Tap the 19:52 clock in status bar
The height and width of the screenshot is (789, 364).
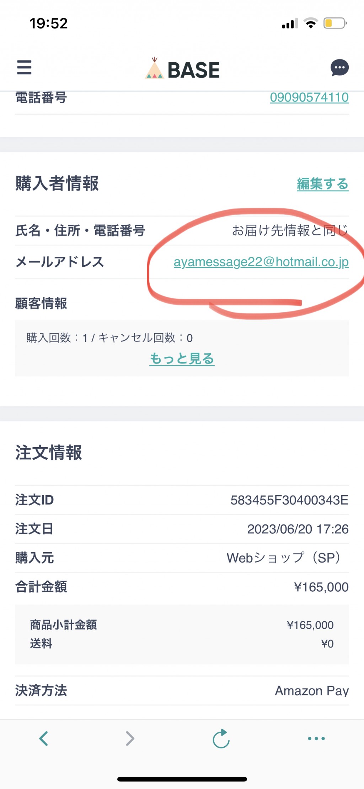point(49,23)
